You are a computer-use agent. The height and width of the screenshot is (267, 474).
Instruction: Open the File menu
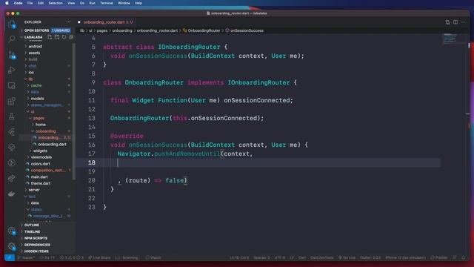30,3
